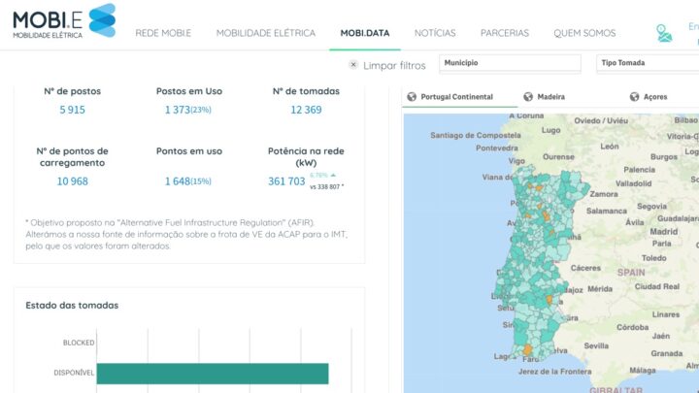Image resolution: width=699 pixels, height=393 pixels.
Task: Click the Nº de postos value 5 915
Action: click(72, 110)
